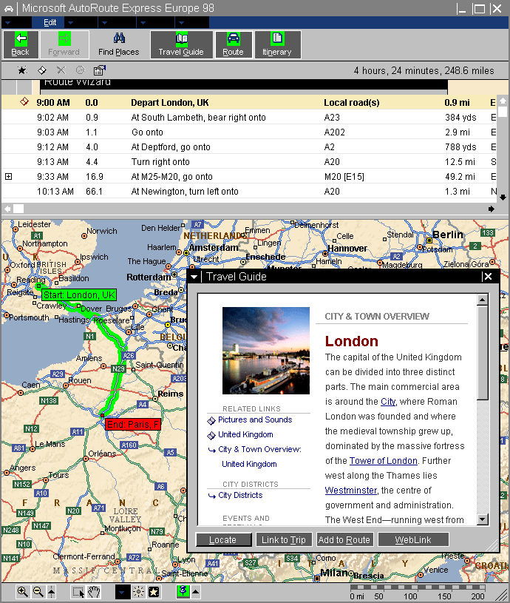Click the Travel Guide vertical scrollbar thumb
The image size is (510, 603).
[x=483, y=353]
